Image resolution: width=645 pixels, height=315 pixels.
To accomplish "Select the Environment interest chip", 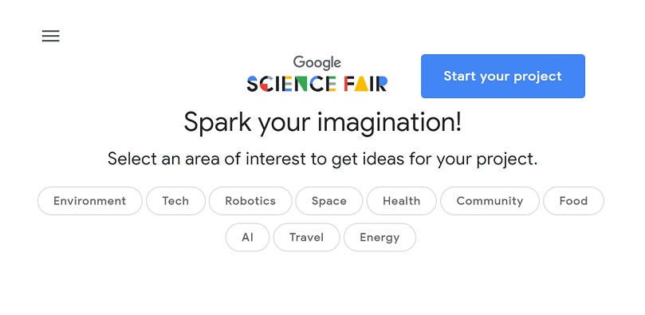I will pos(89,201).
